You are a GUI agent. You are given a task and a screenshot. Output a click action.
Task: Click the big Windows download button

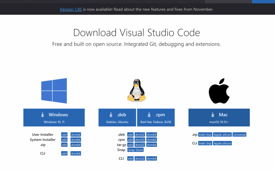[x=54, y=117]
